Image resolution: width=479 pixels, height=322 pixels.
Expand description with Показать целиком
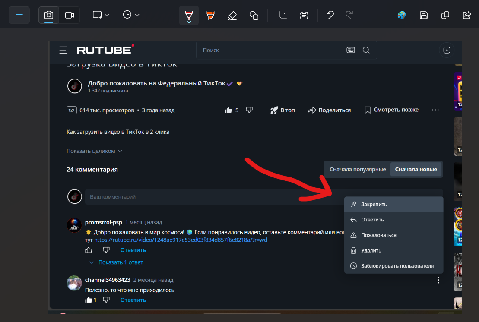tap(94, 151)
